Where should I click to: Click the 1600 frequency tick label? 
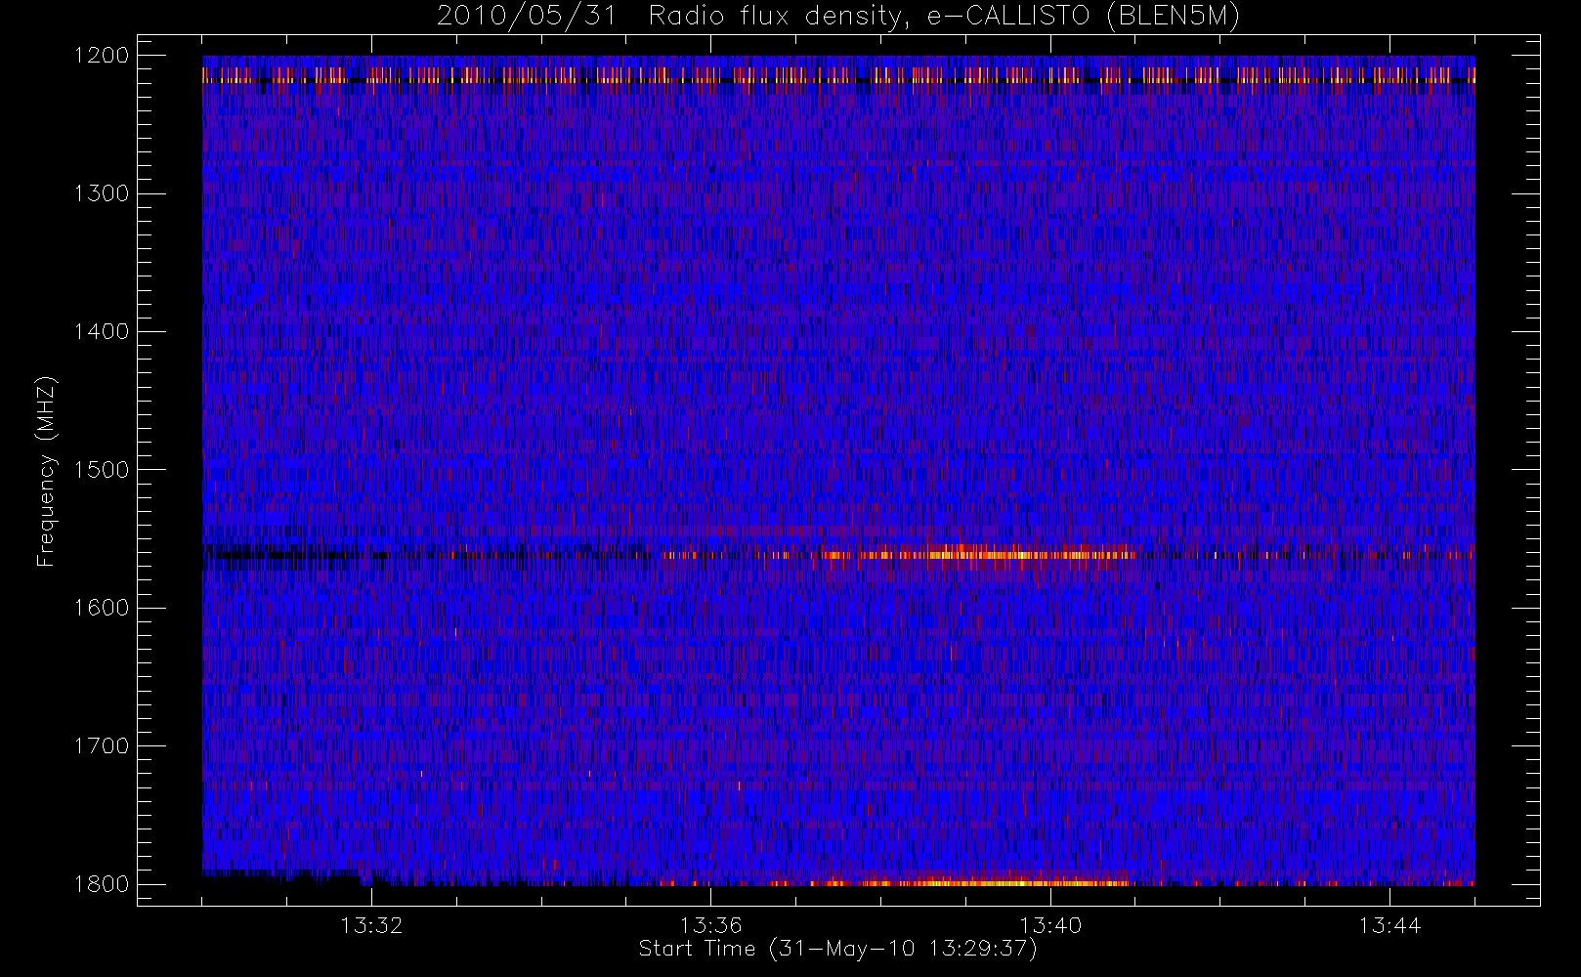pyautogui.click(x=102, y=608)
